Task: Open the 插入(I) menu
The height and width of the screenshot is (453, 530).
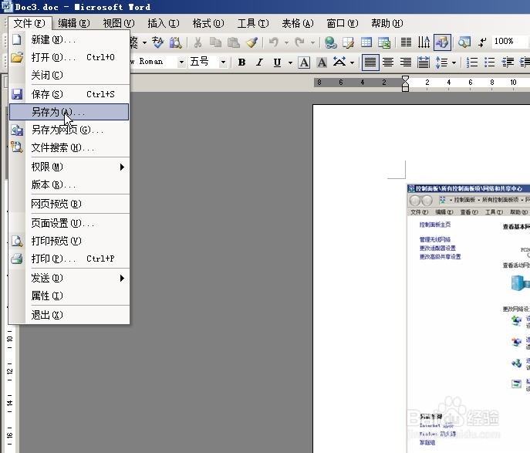Action: pos(164,23)
